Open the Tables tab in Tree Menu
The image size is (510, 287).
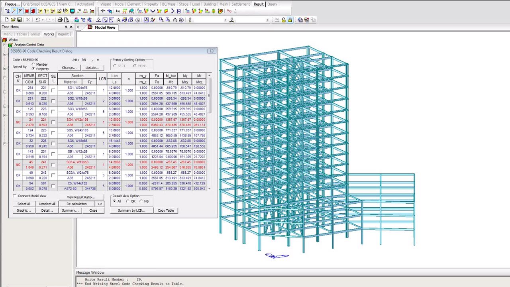pos(22,34)
